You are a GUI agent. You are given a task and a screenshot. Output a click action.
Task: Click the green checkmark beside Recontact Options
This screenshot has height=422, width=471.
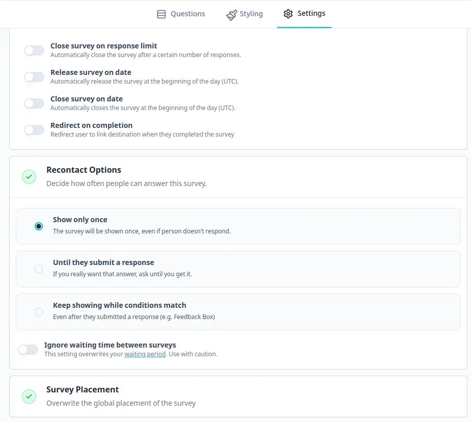[29, 176]
